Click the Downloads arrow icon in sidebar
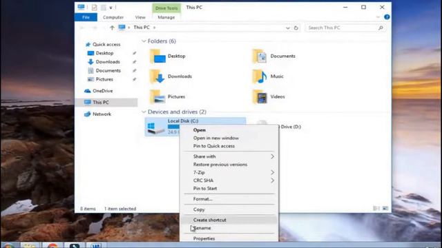 click(x=90, y=62)
